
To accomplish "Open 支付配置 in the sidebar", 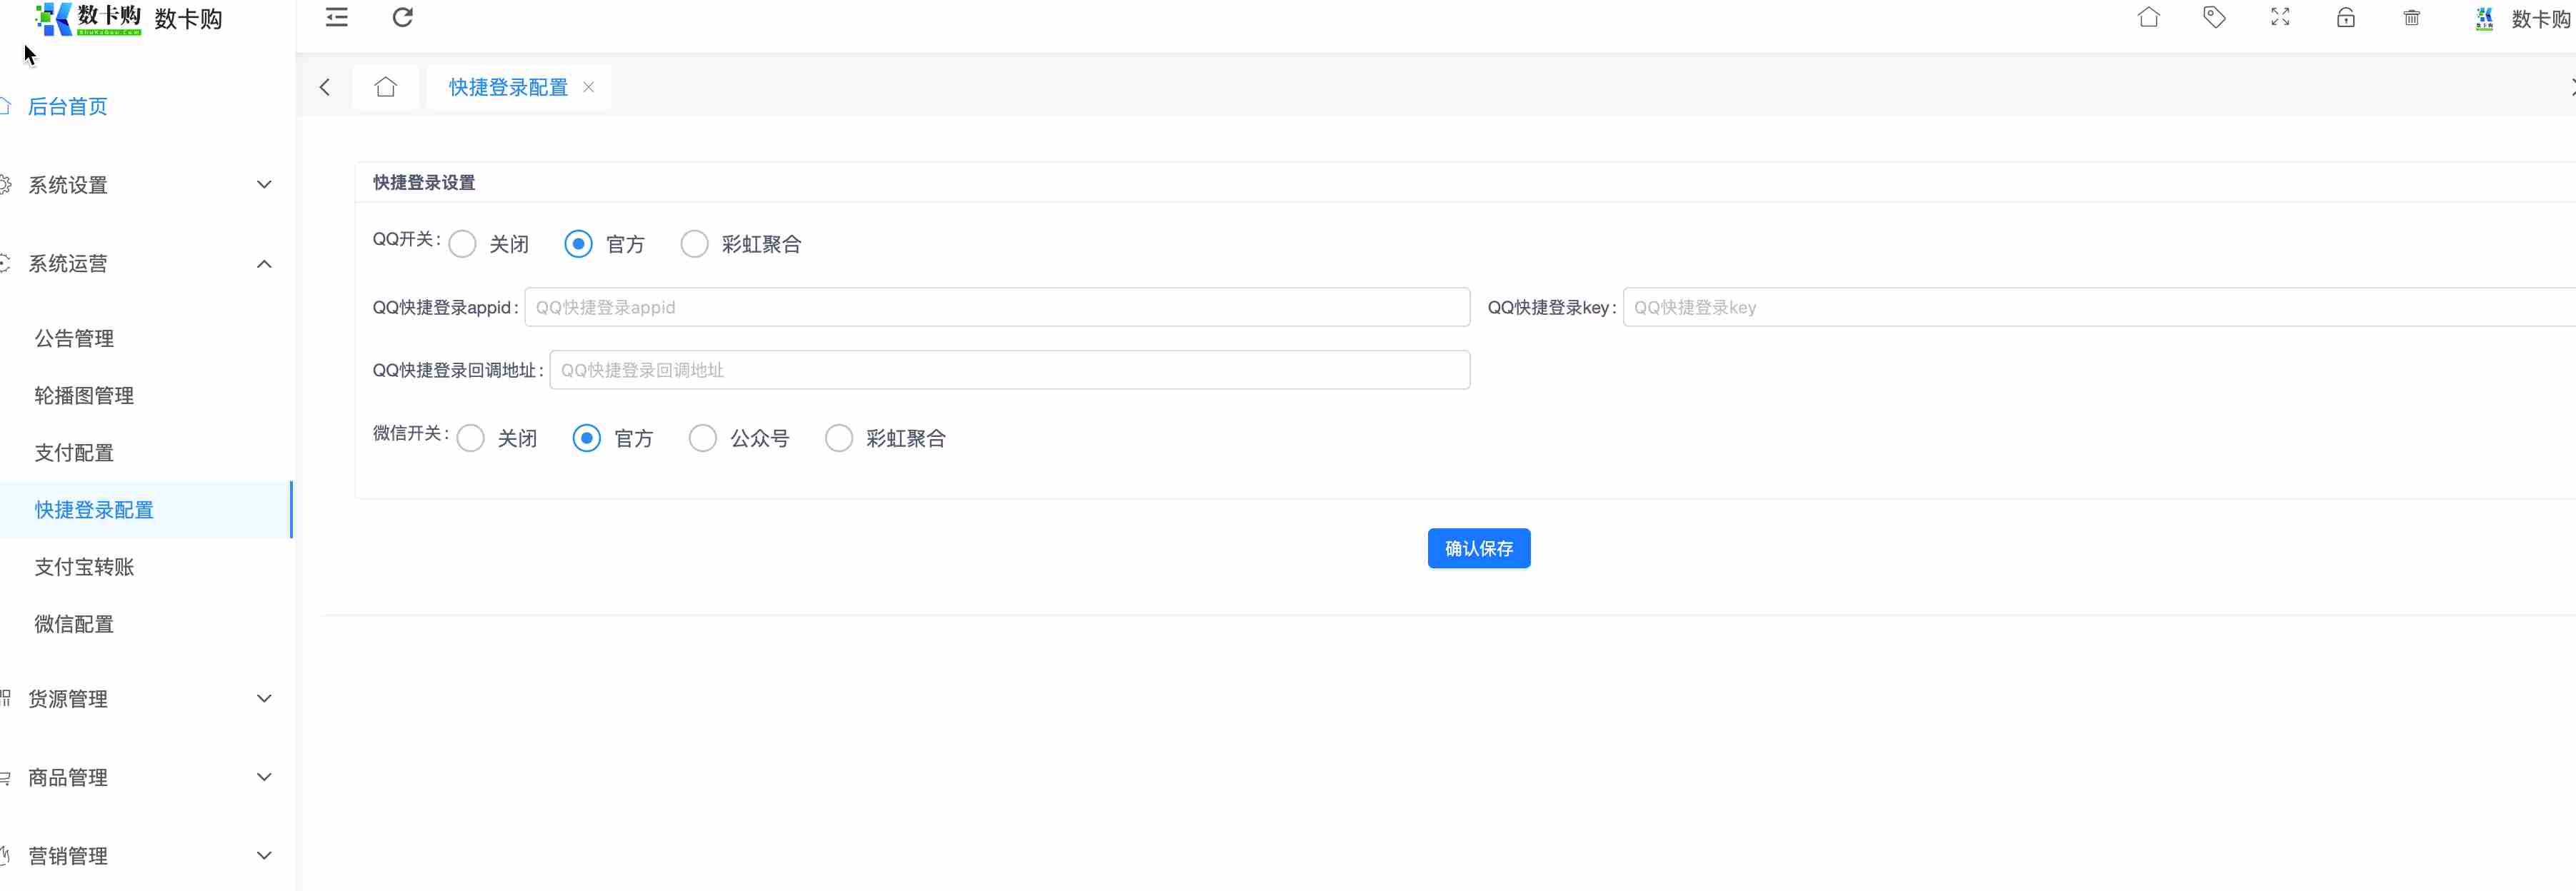I will click(x=74, y=453).
